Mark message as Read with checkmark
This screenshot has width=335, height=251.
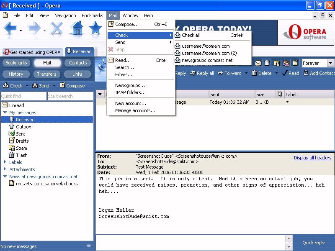click(x=291, y=73)
